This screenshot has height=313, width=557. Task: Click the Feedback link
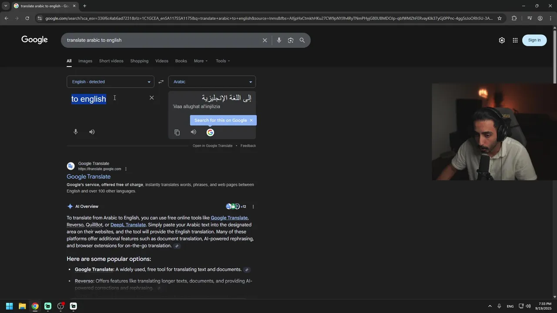pyautogui.click(x=248, y=146)
